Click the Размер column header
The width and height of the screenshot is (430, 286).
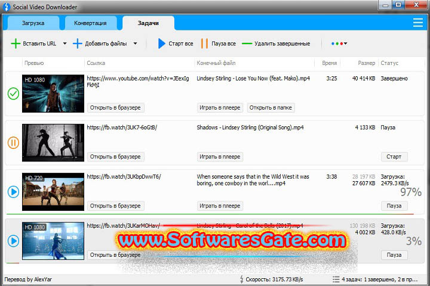tap(366, 63)
